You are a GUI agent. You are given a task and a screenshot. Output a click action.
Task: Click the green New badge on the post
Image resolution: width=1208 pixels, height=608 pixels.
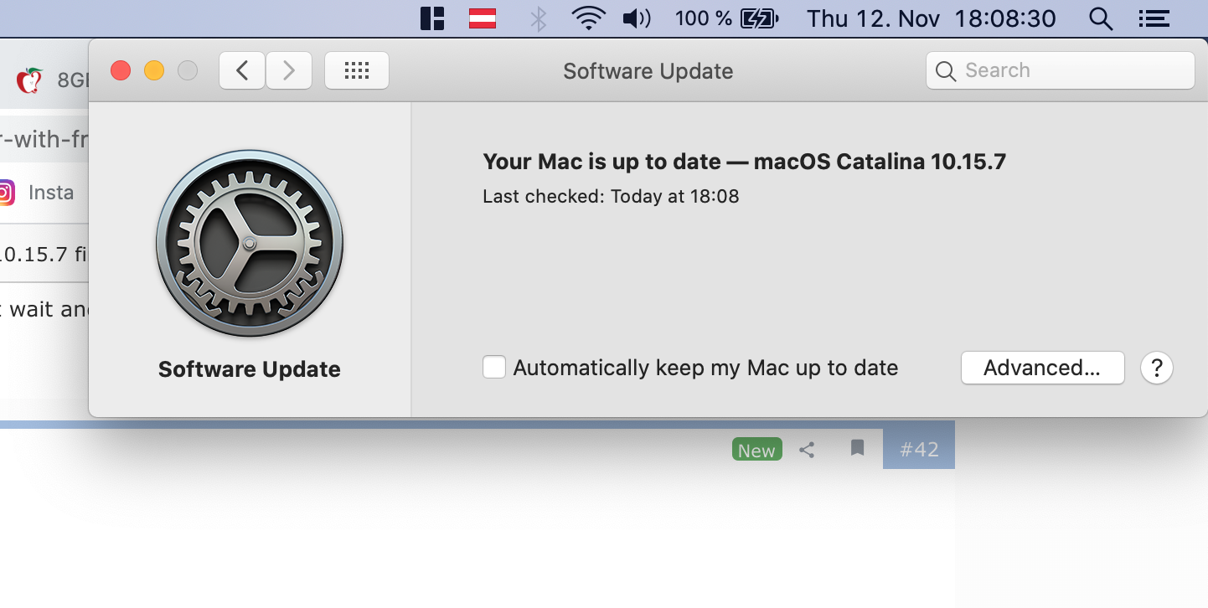click(x=756, y=451)
